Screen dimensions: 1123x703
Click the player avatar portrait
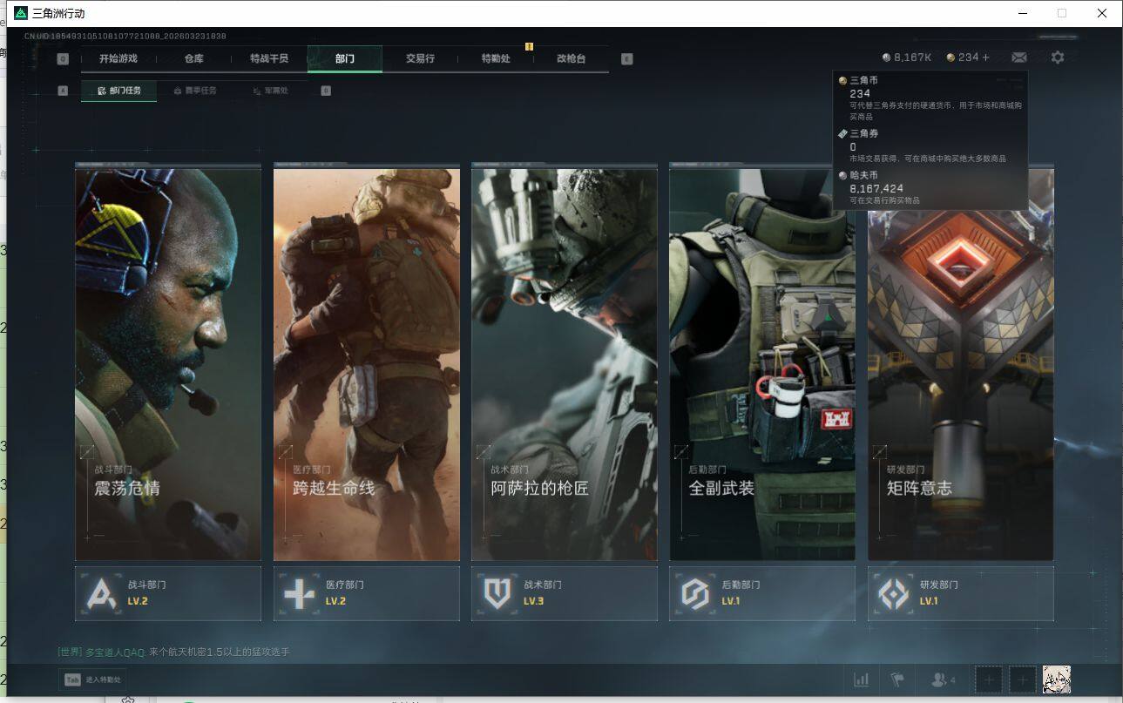point(1057,679)
